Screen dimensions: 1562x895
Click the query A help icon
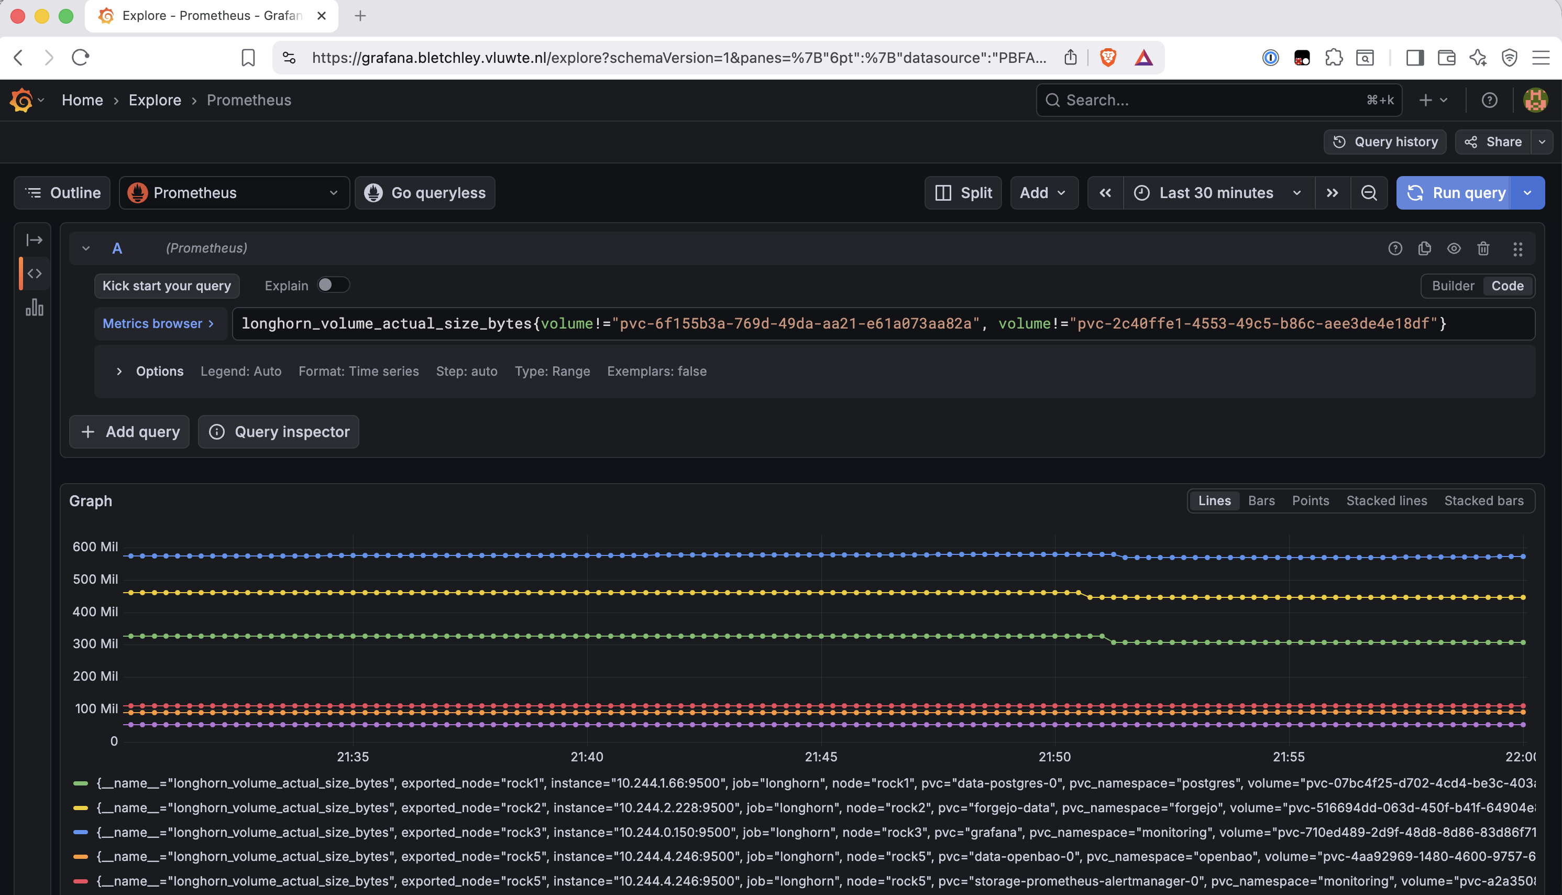(1395, 248)
